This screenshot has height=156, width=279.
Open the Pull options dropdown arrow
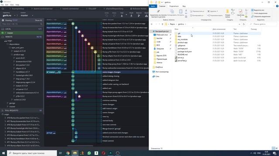(126, 15)
